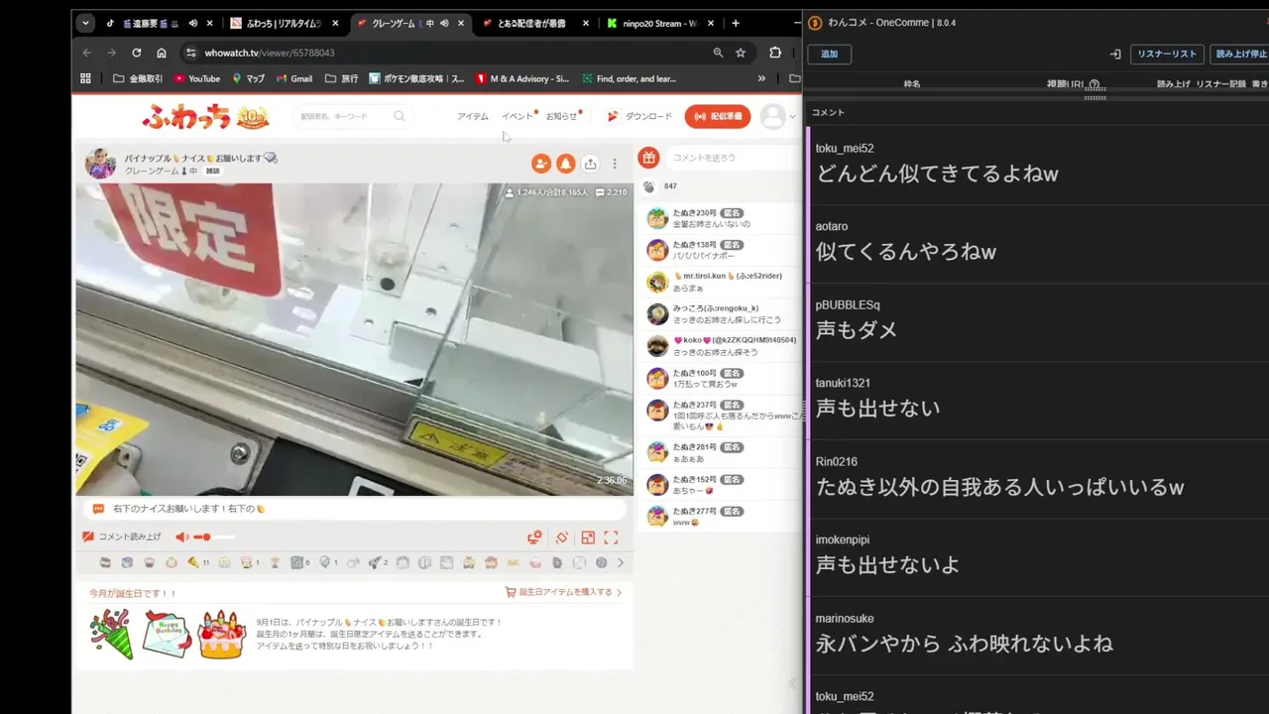This screenshot has height=714, width=1269.
Task: Select the party popper birthday item
Action: (111, 635)
